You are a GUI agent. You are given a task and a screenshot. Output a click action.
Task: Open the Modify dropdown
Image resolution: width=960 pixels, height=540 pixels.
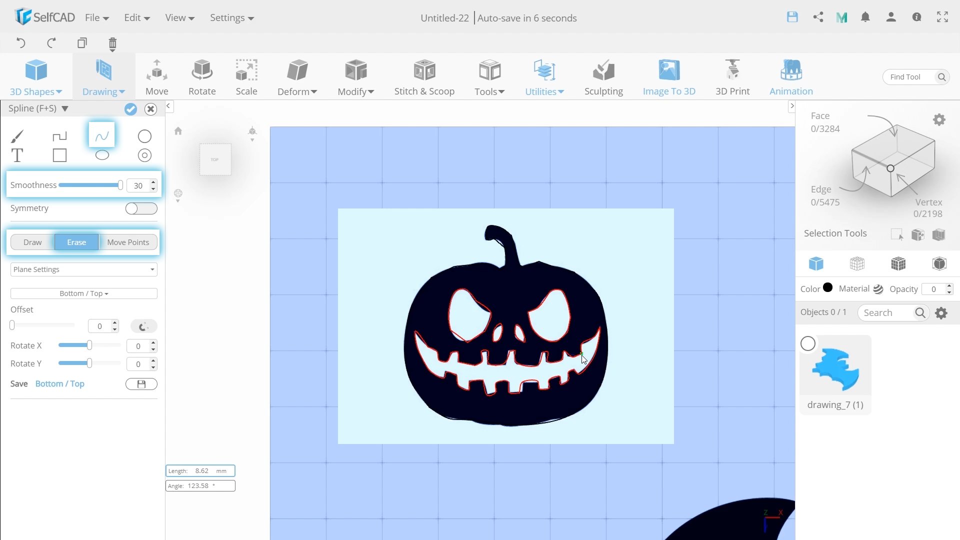356,77
